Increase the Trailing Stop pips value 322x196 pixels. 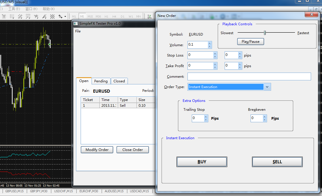click(206, 117)
